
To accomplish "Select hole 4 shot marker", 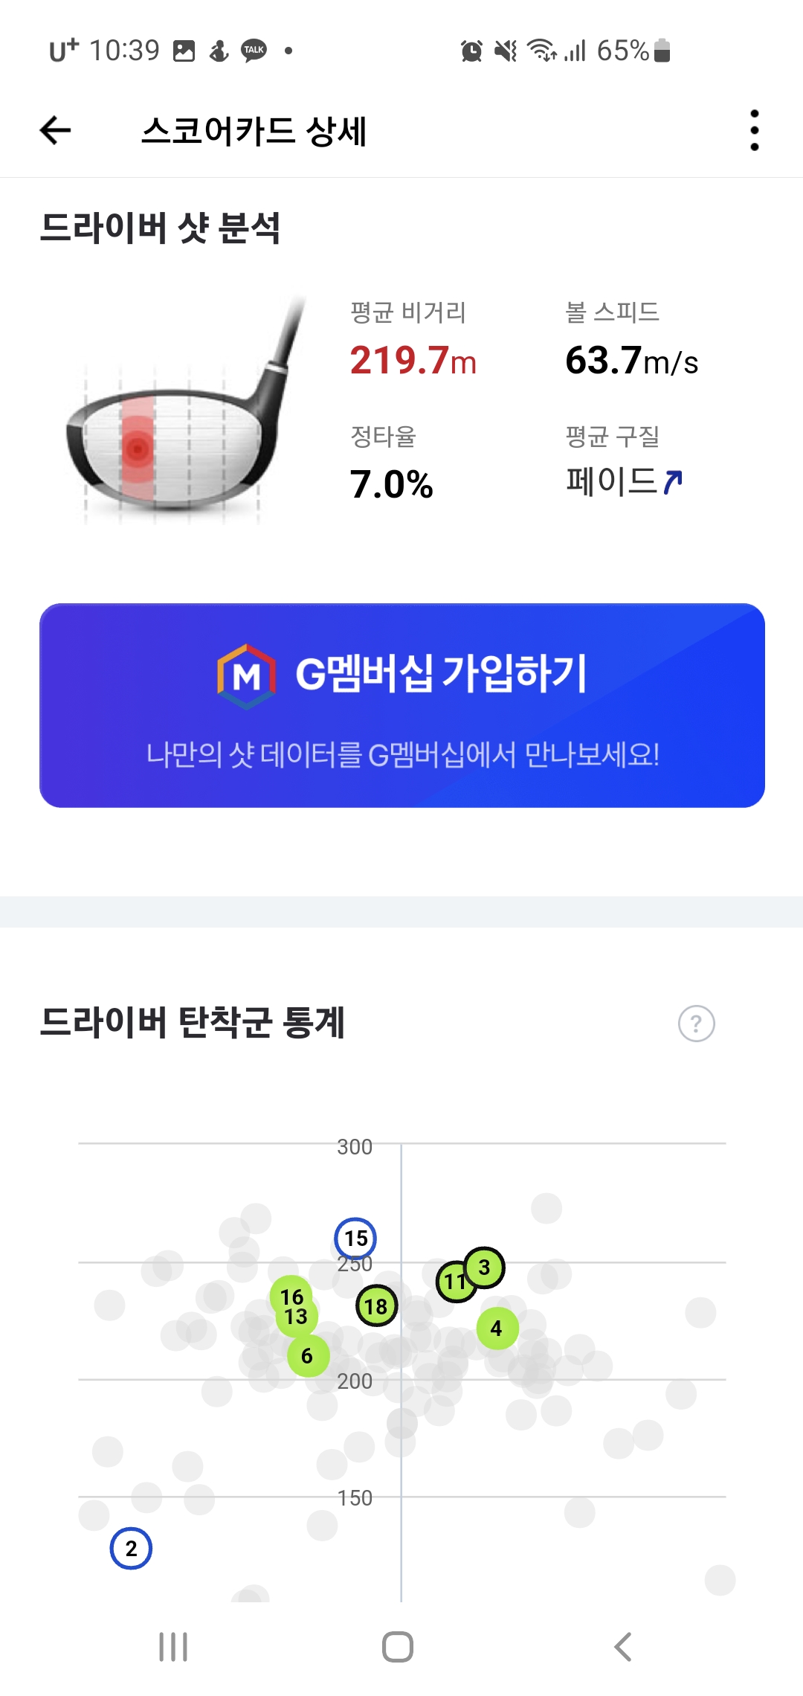I will coord(497,1329).
